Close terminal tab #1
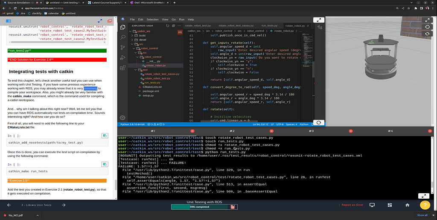The height and width of the screenshot is (220, 437). coord(192,131)
